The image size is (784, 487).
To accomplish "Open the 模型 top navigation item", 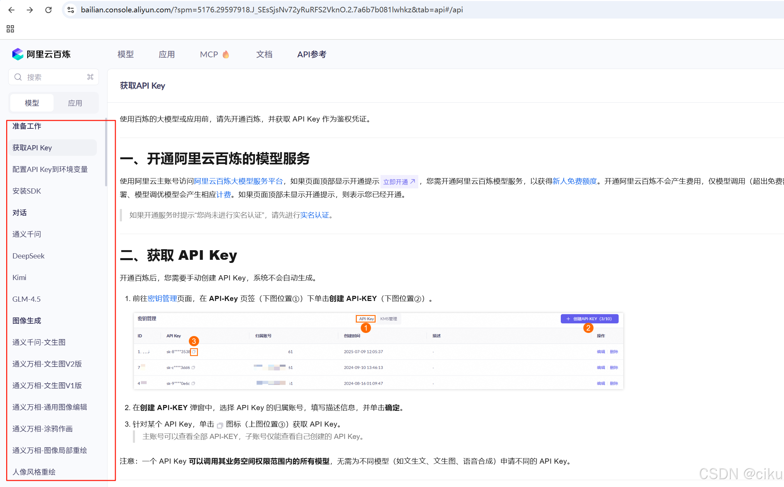I will point(125,54).
